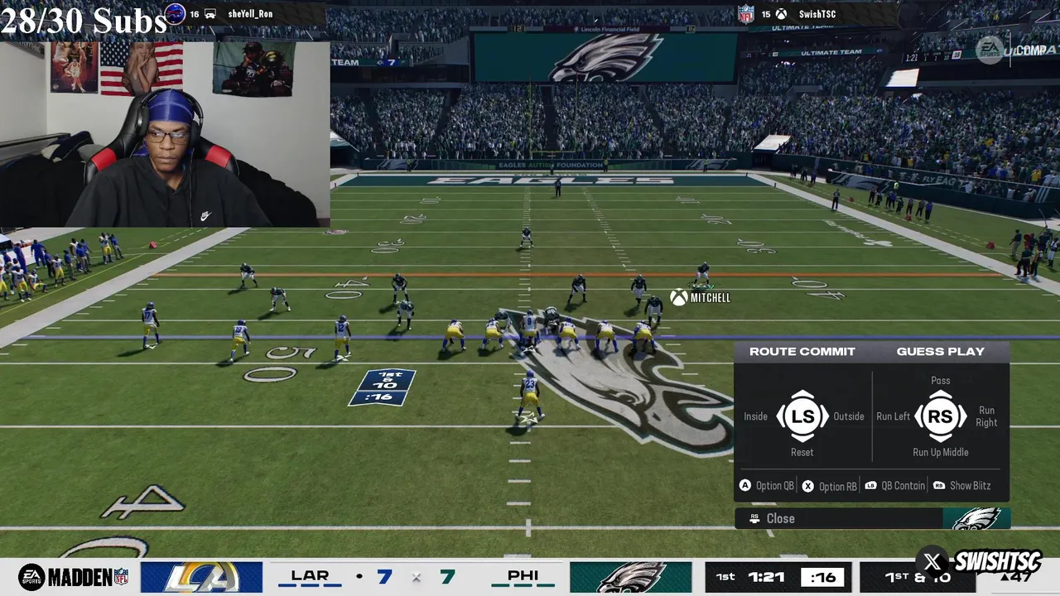Viewport: 1060px width, 596px height.
Task: Click the controller icon beside sheYell_Ron
Action: [x=210, y=14]
